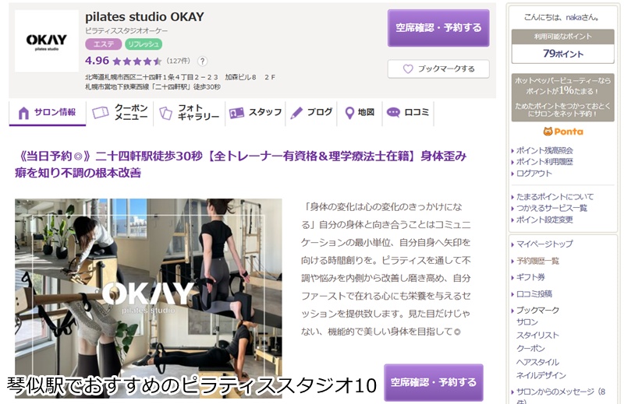Screen dimensions: 624x404
Task: Click the coupon ticket icon
Action: 101,113
